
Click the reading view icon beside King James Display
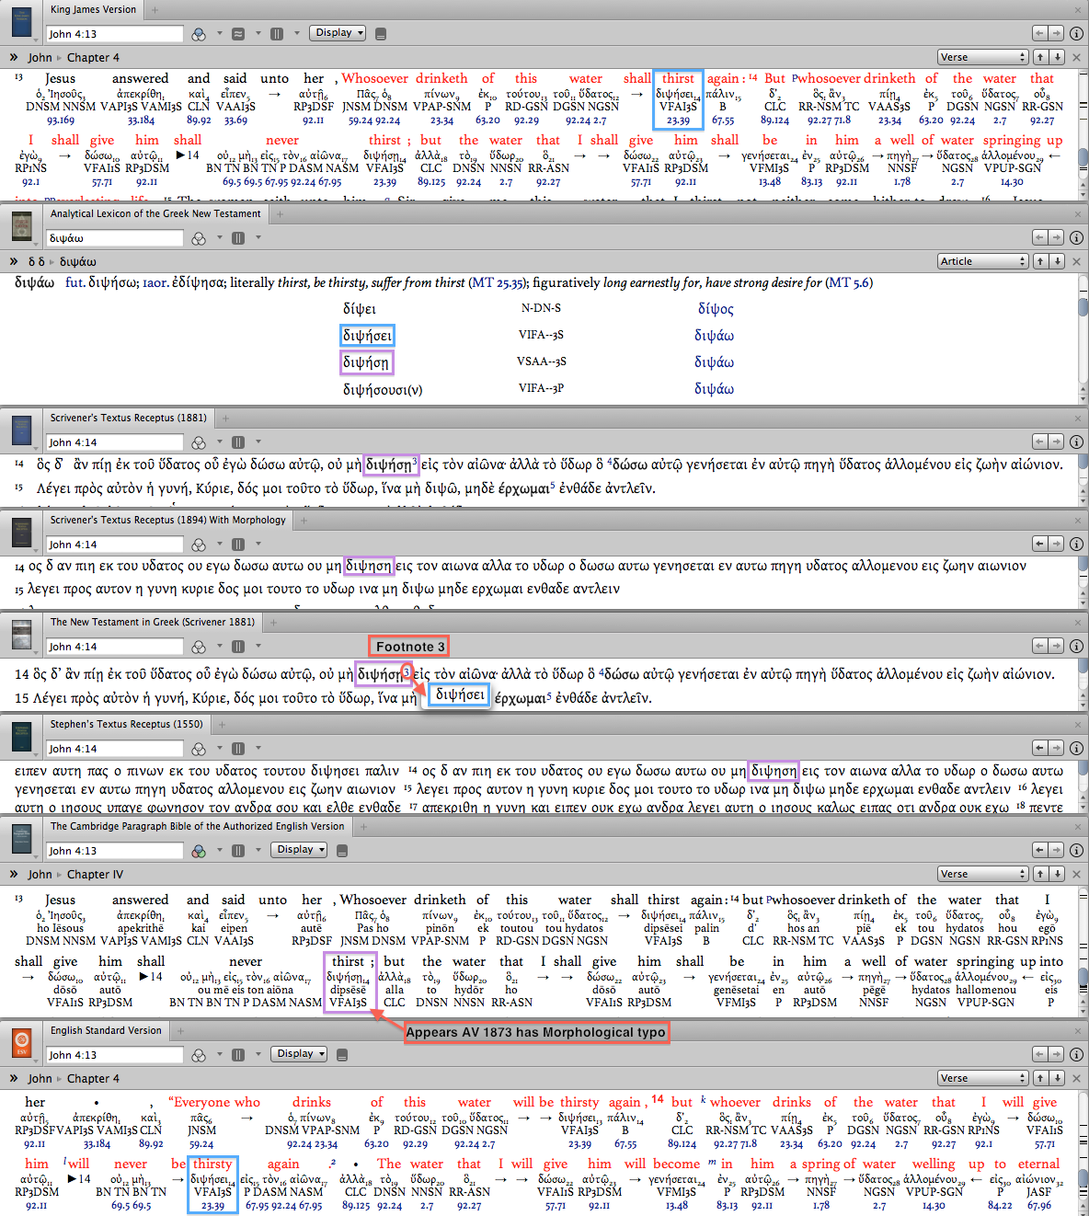click(381, 34)
